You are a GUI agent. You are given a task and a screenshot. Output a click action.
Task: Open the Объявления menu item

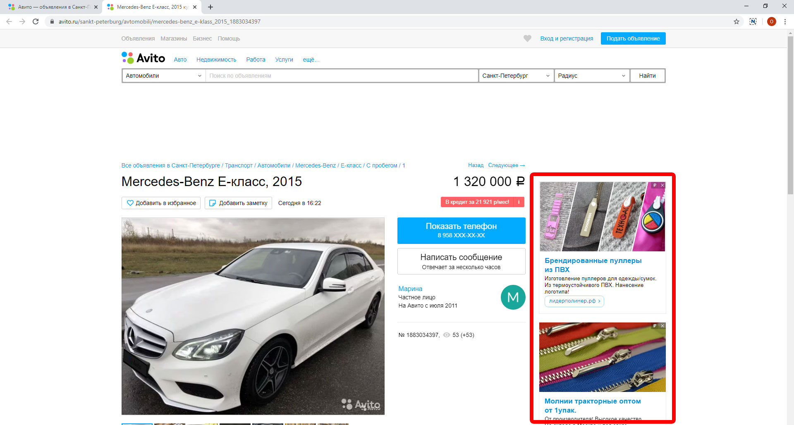(x=138, y=38)
